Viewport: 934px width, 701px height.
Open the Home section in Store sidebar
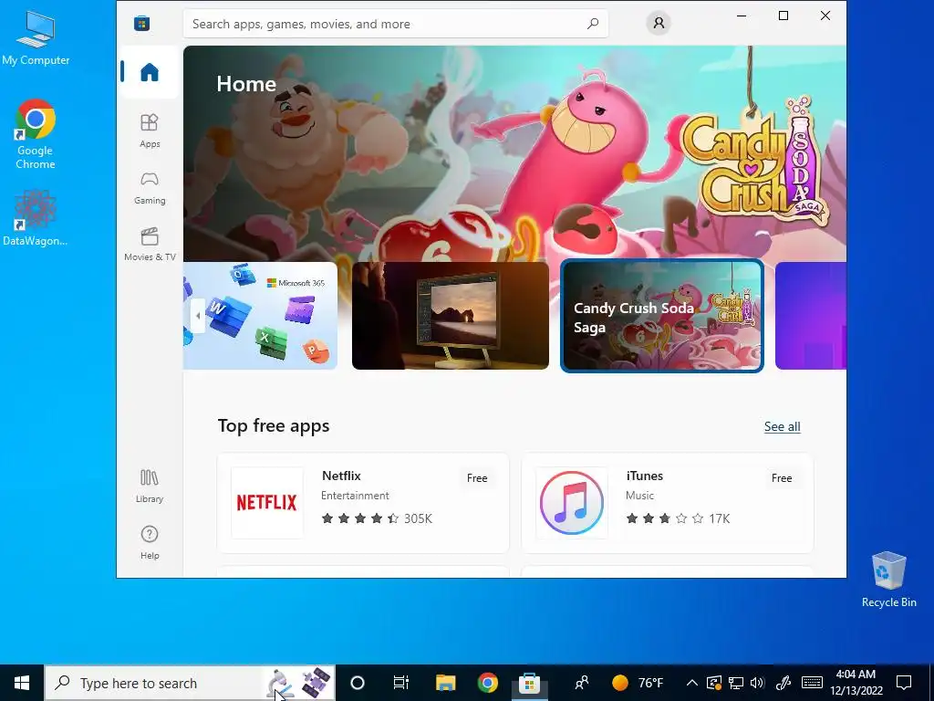(x=150, y=72)
